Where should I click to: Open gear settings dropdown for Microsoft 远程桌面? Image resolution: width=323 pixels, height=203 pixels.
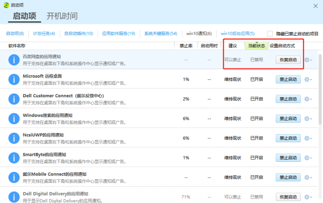308,79
